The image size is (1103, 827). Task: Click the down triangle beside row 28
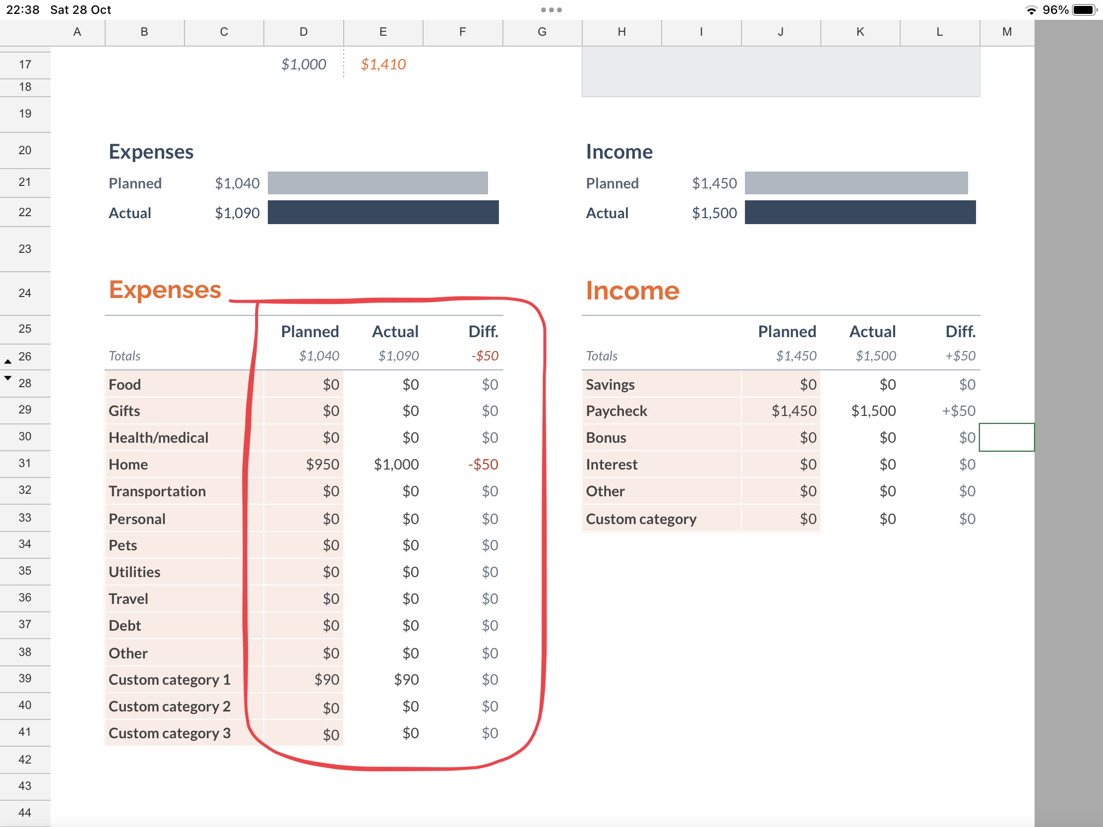coord(8,378)
